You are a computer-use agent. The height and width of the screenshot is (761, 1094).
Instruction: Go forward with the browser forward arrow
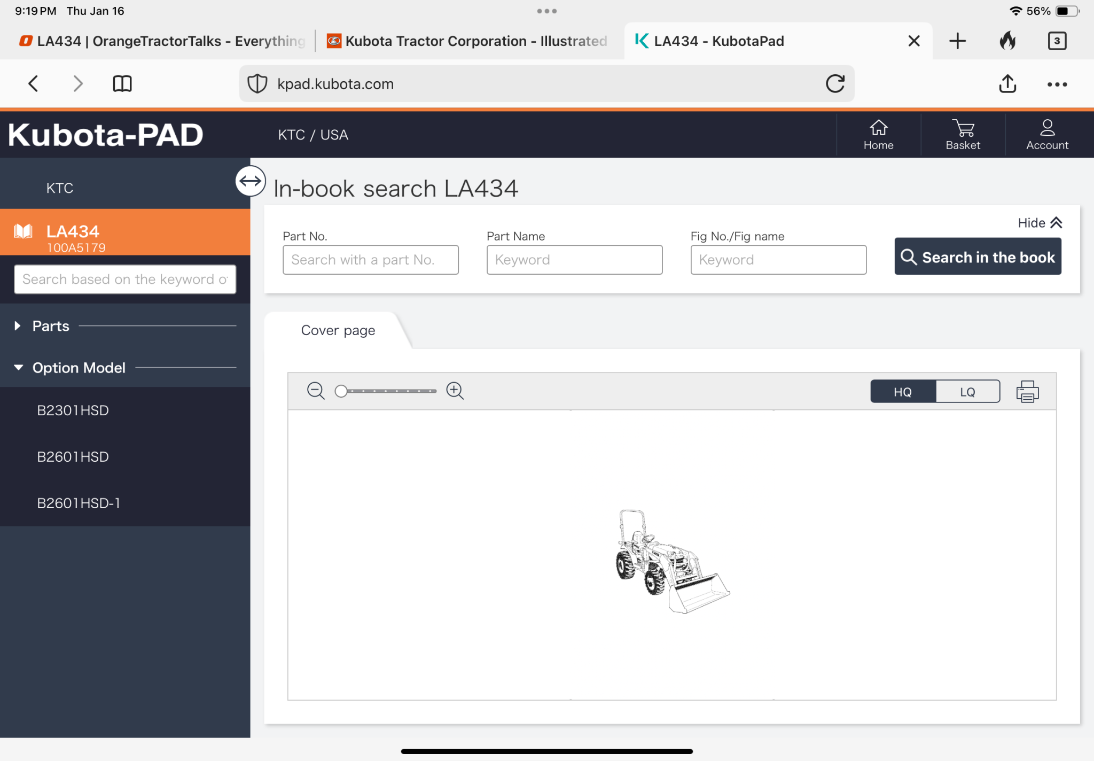pyautogui.click(x=78, y=83)
